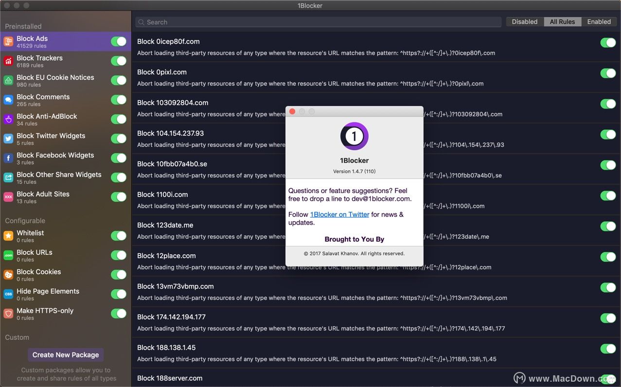The height and width of the screenshot is (387, 621).
Task: Click the 1Blocker logo in About window
Action: [x=354, y=136]
